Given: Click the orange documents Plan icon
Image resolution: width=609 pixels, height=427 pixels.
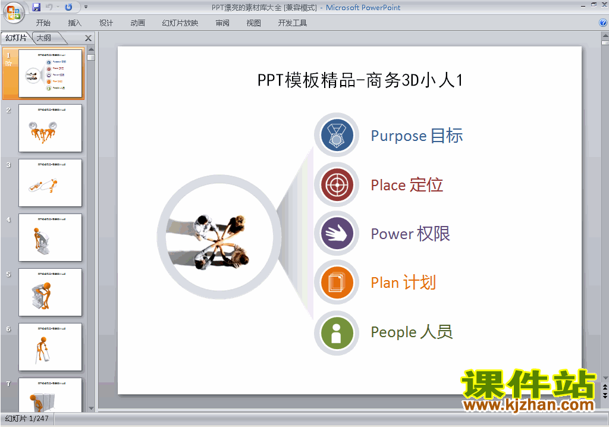Looking at the screenshot, I should 337,282.
